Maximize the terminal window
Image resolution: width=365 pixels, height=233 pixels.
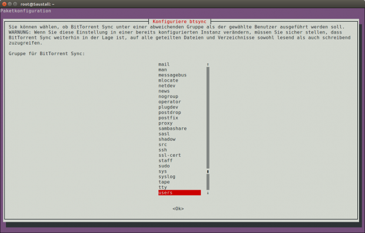coord(15,4)
